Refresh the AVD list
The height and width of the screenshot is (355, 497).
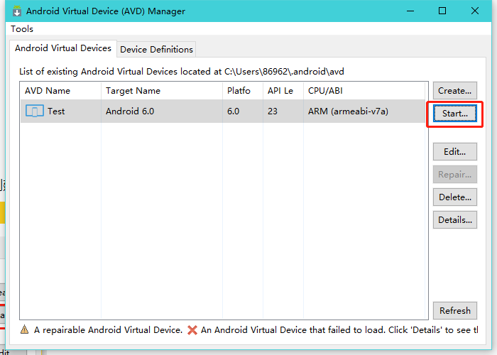454,310
